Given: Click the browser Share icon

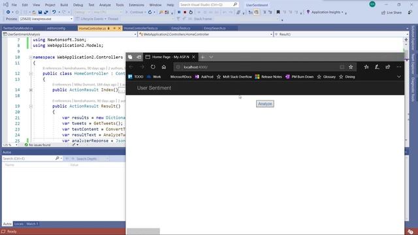Looking at the screenshot, I should 387,67.
